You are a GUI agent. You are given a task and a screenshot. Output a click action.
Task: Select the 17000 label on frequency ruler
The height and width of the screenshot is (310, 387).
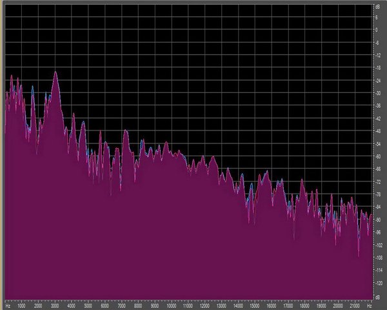288,306
